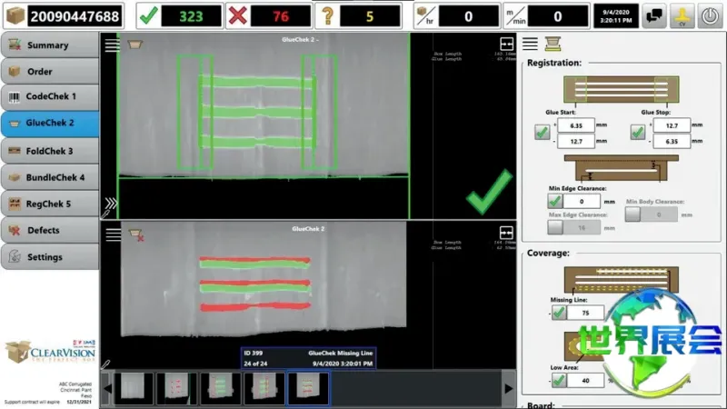Open the Settings page
Image resolution: width=727 pixels, height=409 pixels.
50,256
